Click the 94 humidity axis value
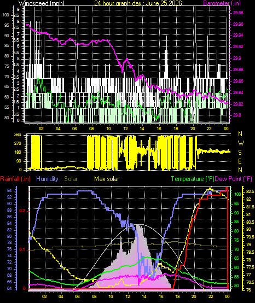255x303 pixels. click(9, 190)
